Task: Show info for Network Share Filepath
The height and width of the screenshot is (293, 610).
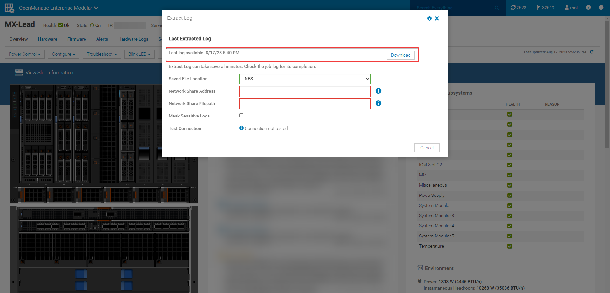Action: click(378, 103)
